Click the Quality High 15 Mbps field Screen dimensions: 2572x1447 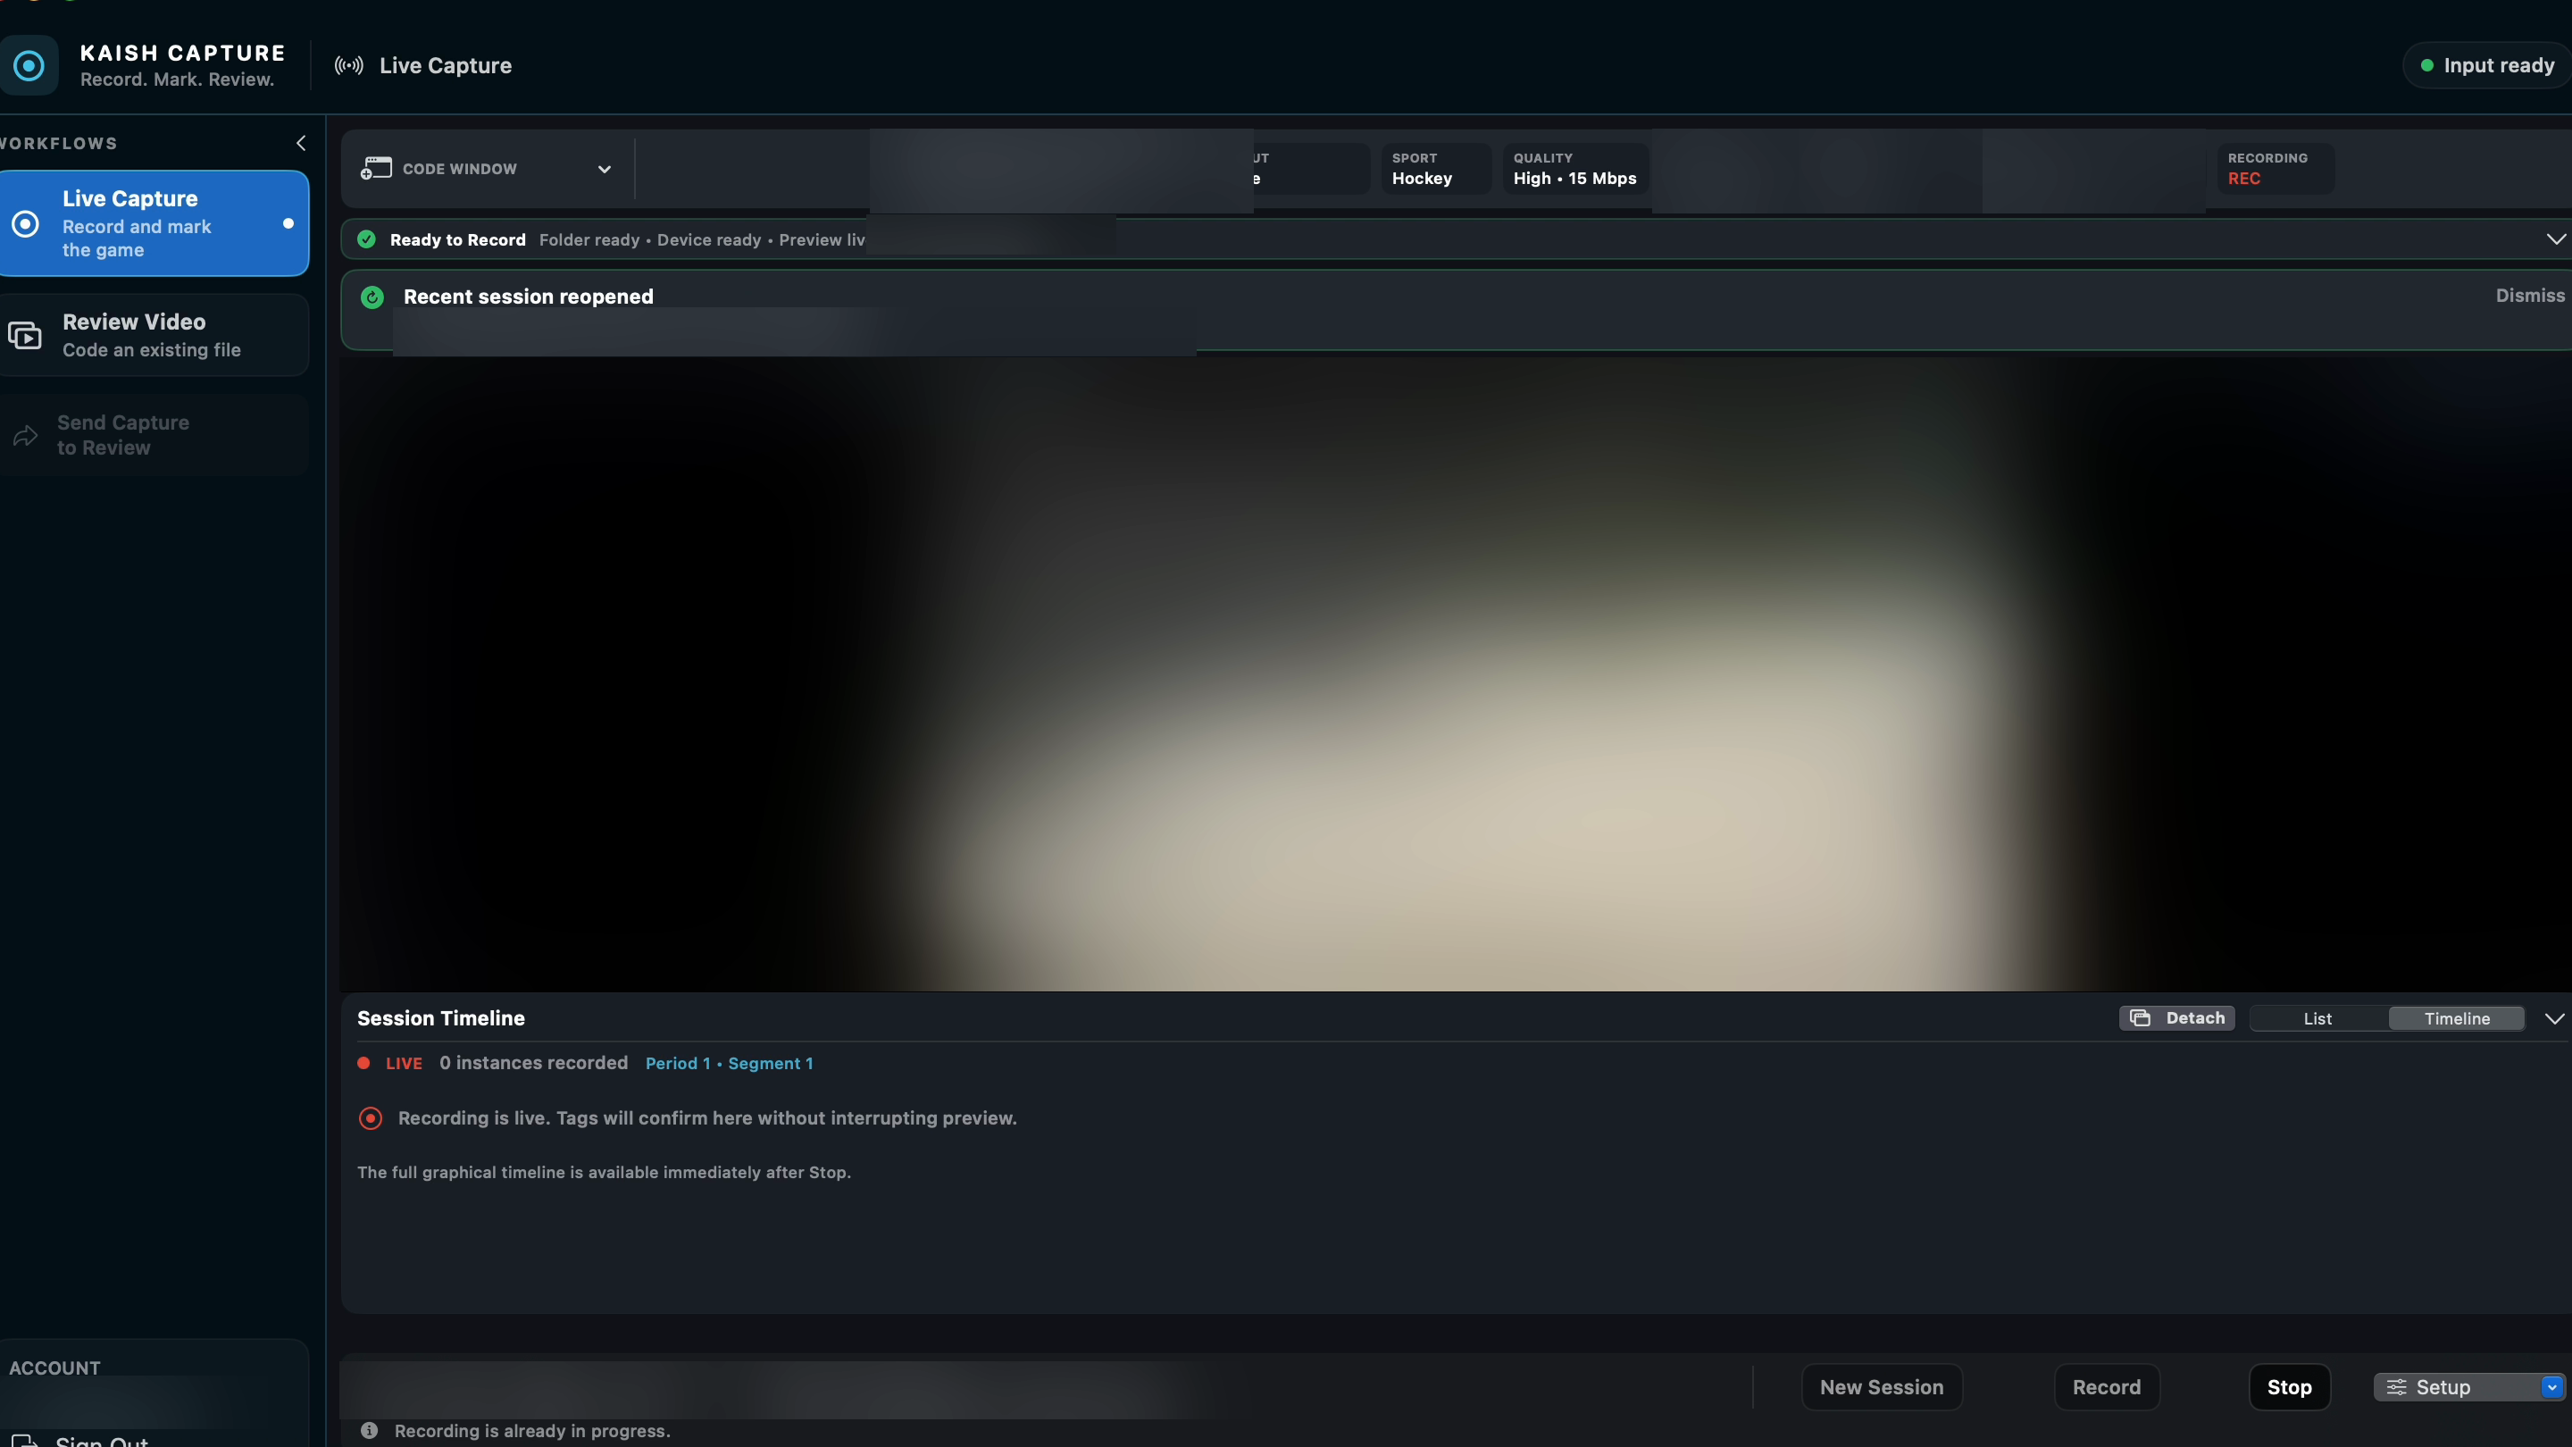tap(1574, 169)
